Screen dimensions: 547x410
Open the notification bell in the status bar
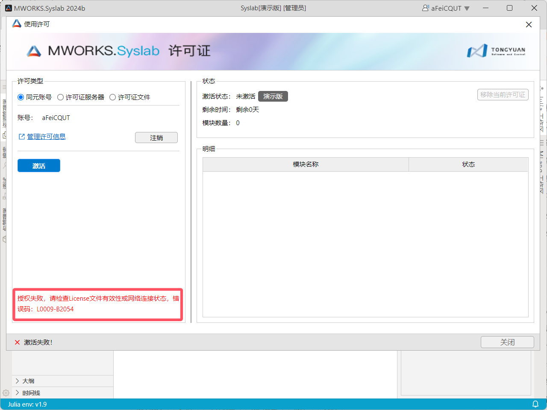[x=535, y=404]
